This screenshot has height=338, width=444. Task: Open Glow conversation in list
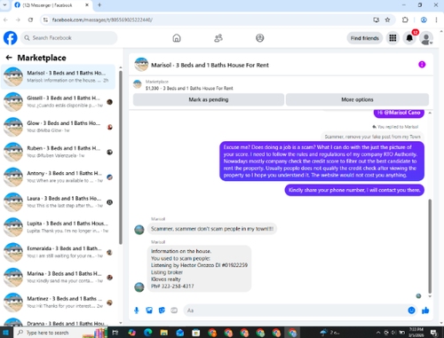58,127
